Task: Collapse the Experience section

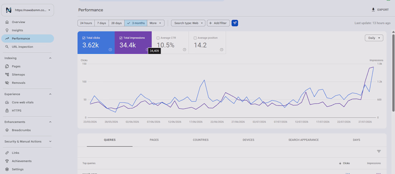Action: tap(50, 94)
